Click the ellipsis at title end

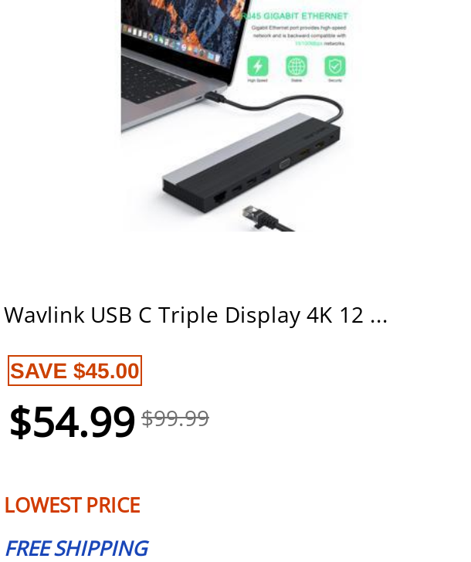click(x=379, y=319)
